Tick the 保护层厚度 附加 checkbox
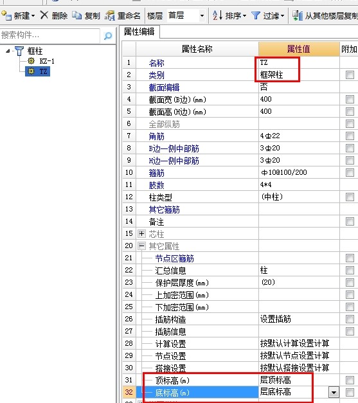The height and width of the screenshot is (403, 358). (x=350, y=282)
